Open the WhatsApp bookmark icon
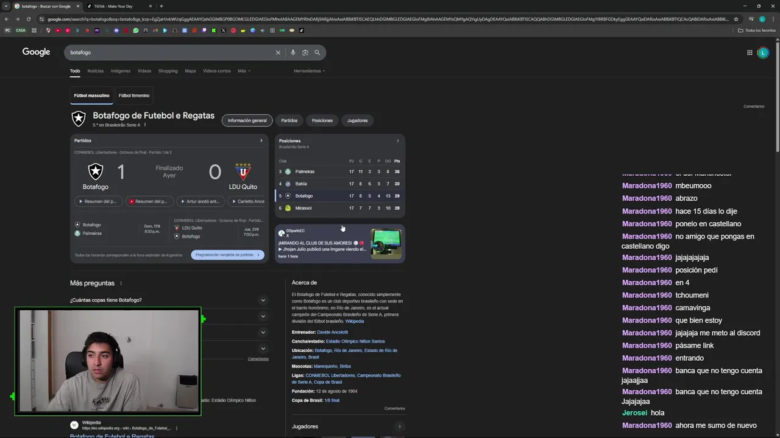Viewport: 780px width, 438px height. (136, 30)
